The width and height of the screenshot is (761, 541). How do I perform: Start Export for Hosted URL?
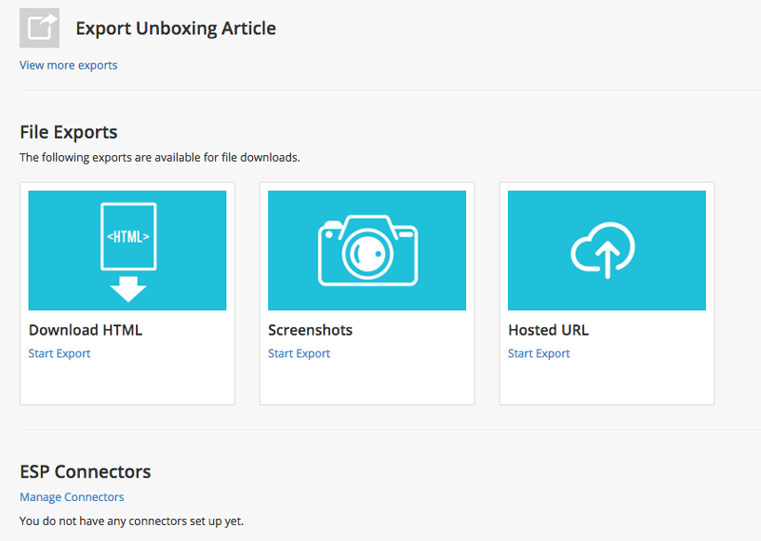(538, 354)
